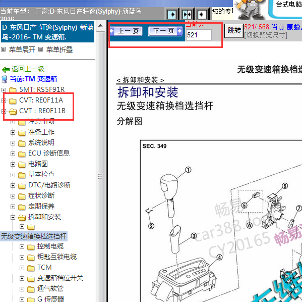Click the mechanic mascot image
Image resolution: width=302 pixels, height=302 pixels.
[250, 10]
